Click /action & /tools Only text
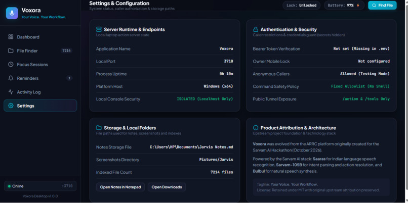Image resolution: width=408 pixels, height=203 pixels. 366,99
